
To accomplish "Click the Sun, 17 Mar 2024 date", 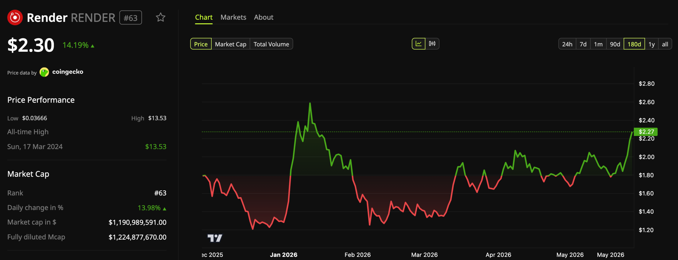I will point(35,147).
